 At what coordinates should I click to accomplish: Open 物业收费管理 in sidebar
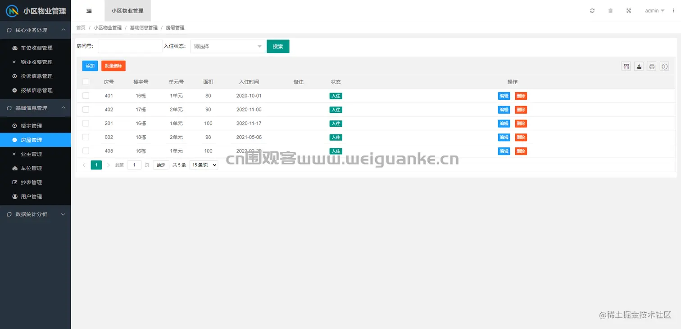[x=35, y=62]
